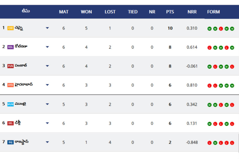Image resolution: width=239 pixels, height=159 pixels.
Task: Click the CHE team badge icon
Action: [x=10, y=28]
